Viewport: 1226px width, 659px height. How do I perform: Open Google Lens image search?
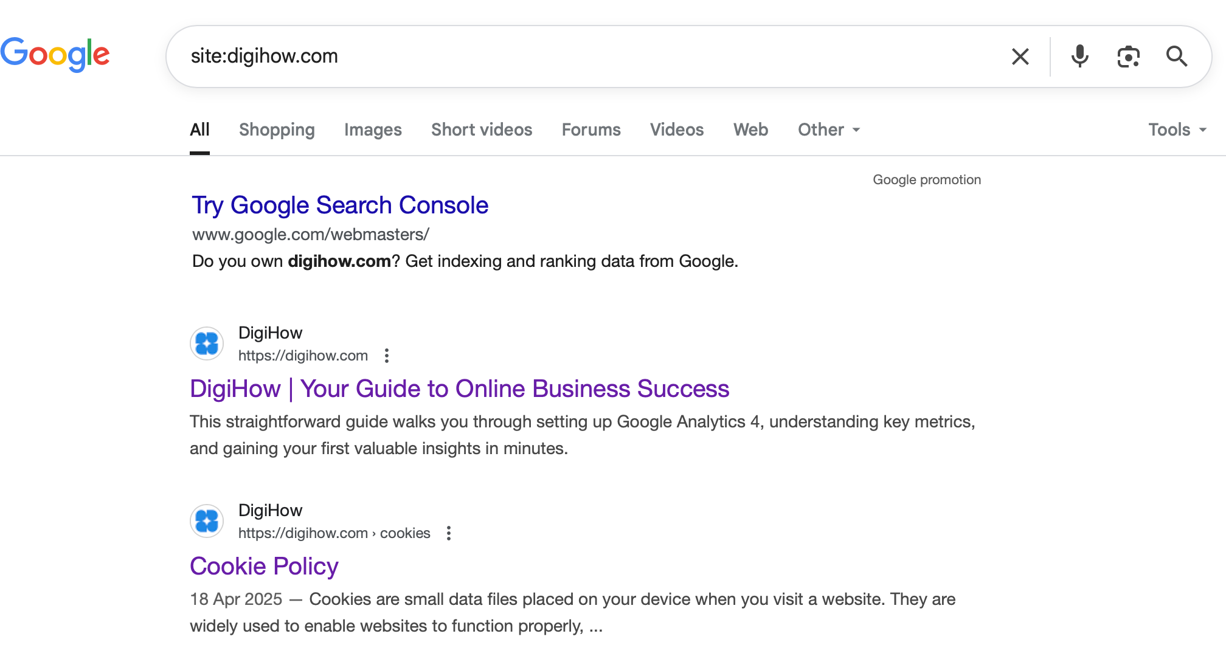[1128, 56]
